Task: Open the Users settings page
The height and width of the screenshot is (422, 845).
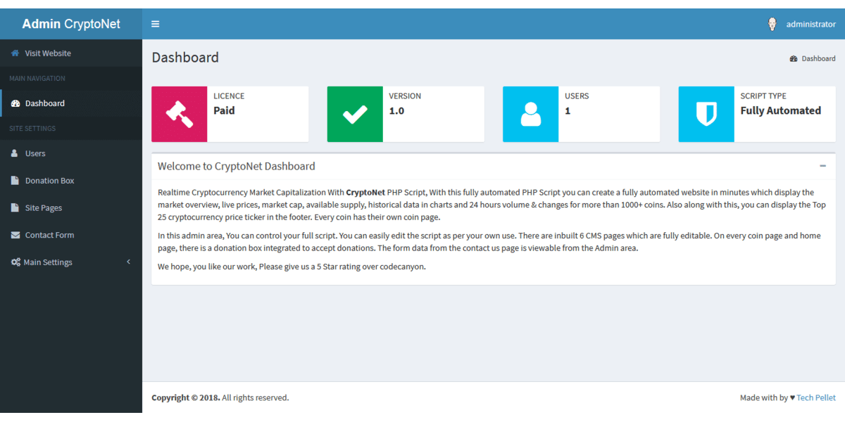Action: tap(71, 153)
